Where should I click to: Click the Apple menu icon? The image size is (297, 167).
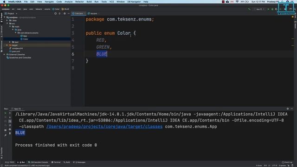click(4, 2)
